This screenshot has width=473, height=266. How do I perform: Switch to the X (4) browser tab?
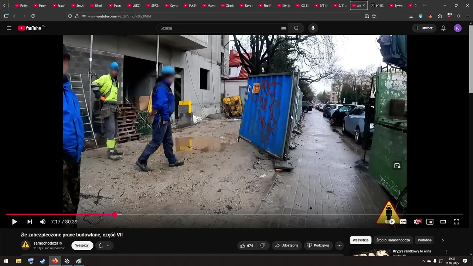(x=378, y=6)
